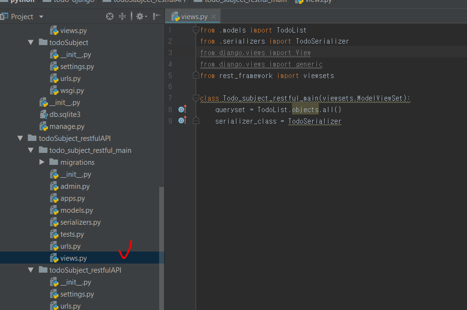The width and height of the screenshot is (467, 310).
Task: Collapse the todoSubject_restfulAPI root folder
Action: [20, 138]
